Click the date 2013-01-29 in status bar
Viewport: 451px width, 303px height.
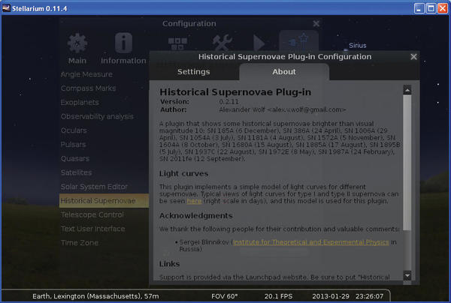click(x=331, y=296)
